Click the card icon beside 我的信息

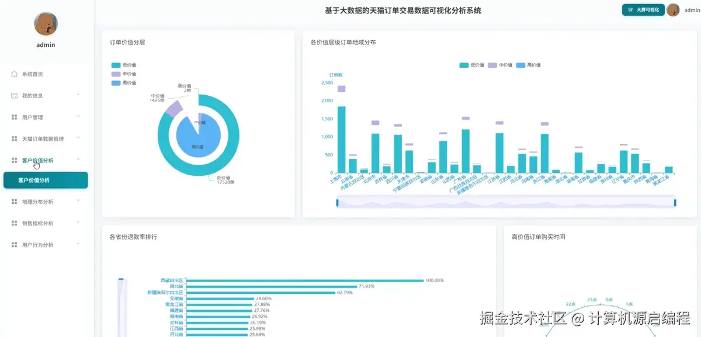click(14, 95)
